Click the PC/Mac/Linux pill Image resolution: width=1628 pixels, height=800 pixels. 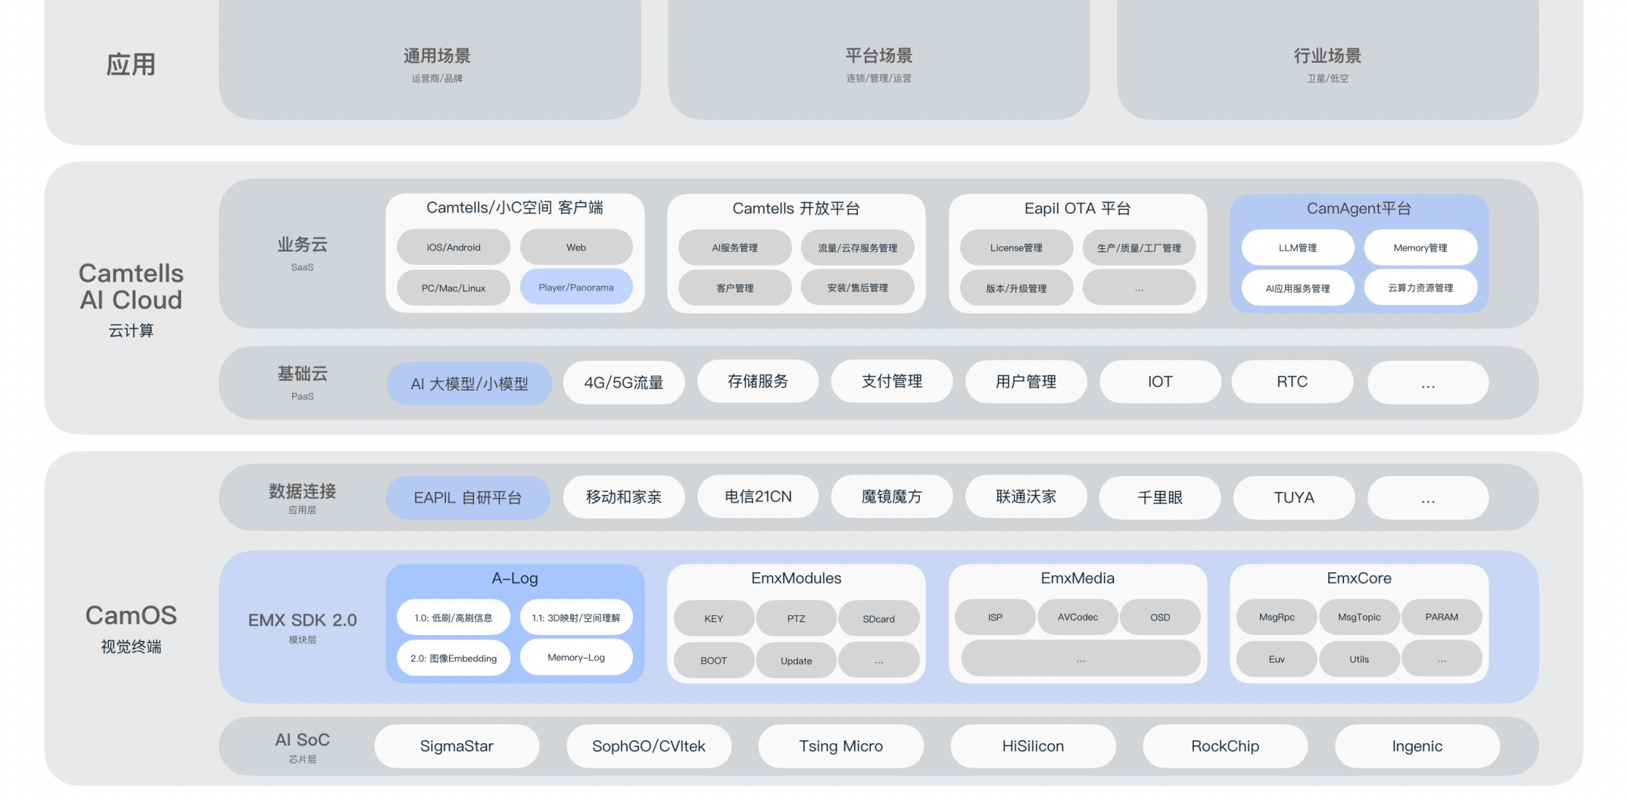coord(454,288)
